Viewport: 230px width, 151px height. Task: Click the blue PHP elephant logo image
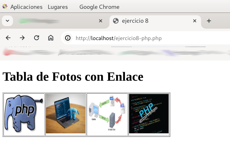click(x=24, y=114)
